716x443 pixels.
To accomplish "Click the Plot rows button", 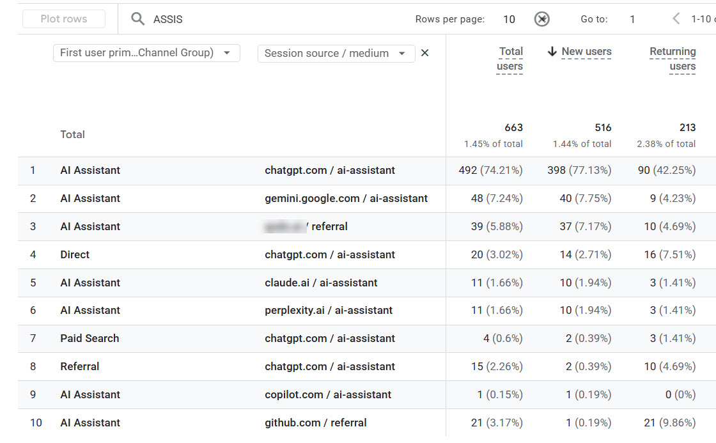I will (64, 19).
